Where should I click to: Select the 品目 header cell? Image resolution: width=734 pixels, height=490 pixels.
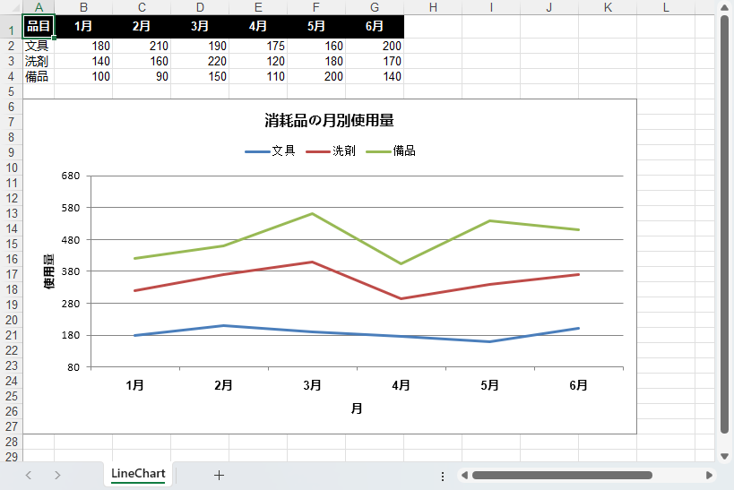39,26
